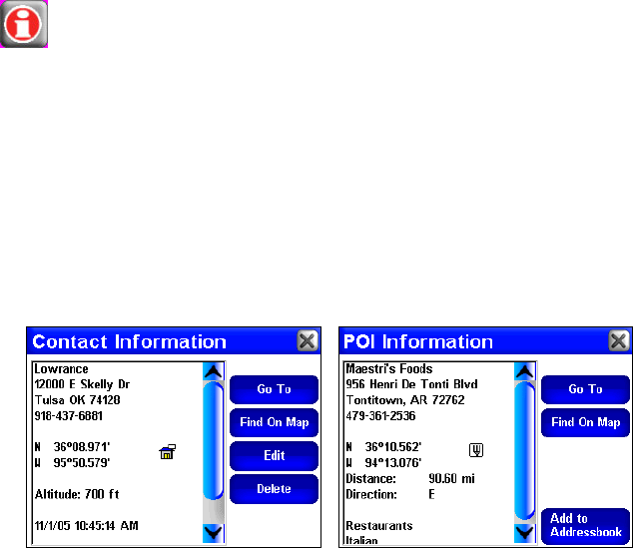Select the Lowrance name text
The image size is (633, 548).
tap(61, 369)
